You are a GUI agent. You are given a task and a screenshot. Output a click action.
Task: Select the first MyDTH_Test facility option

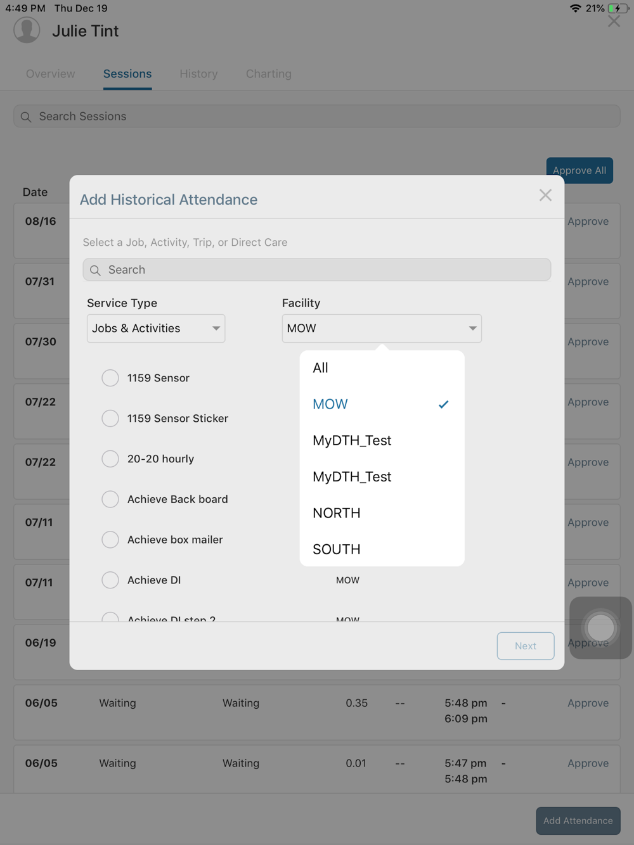coord(382,440)
